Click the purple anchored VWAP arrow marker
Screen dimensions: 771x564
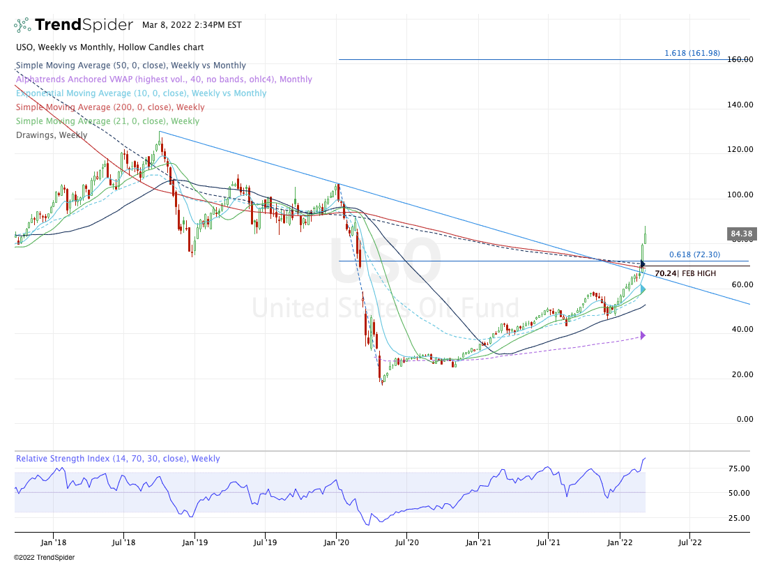(642, 336)
